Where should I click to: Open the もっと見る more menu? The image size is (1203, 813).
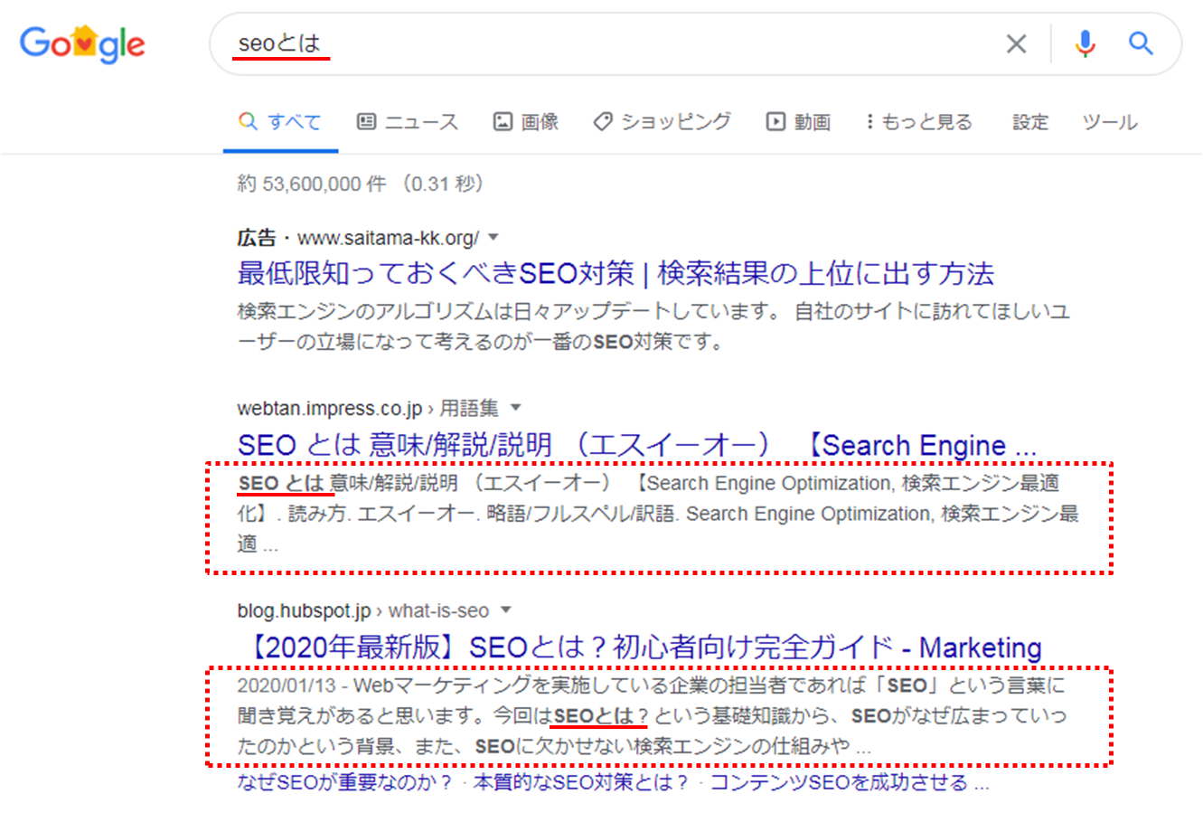tap(918, 121)
